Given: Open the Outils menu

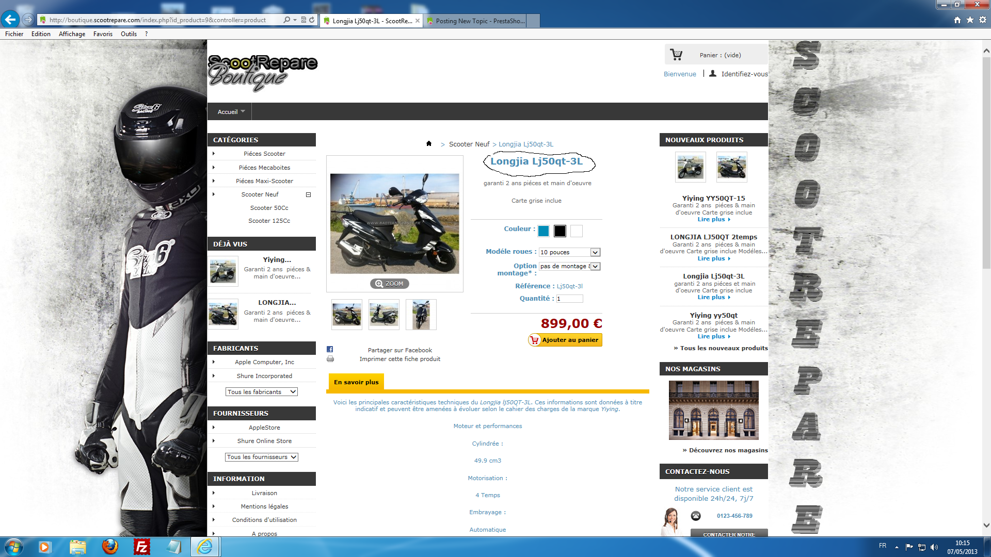Looking at the screenshot, I should [129, 34].
